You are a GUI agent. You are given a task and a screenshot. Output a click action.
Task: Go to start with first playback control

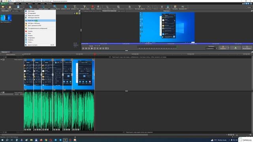click(x=83, y=48)
